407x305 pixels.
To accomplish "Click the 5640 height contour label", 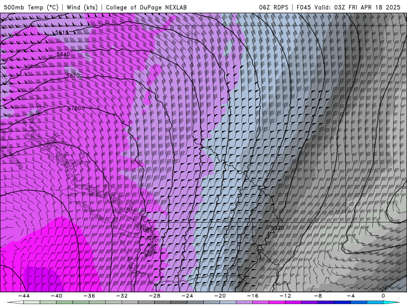I will click(x=63, y=54).
